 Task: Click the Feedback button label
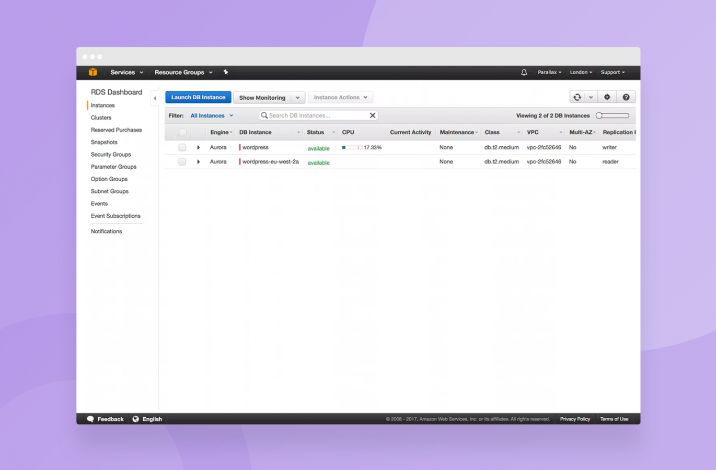pos(110,419)
